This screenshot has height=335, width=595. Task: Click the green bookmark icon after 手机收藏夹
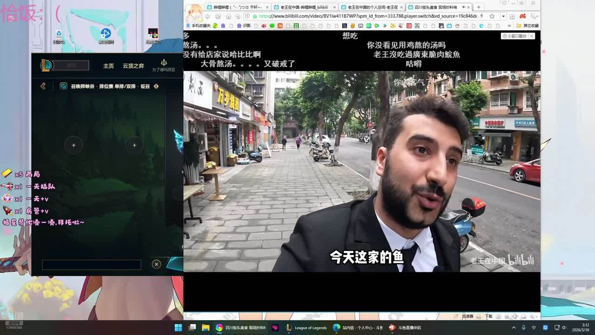[x=215, y=26]
